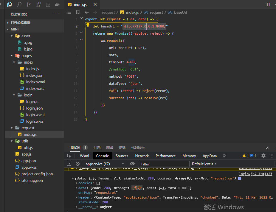This screenshot has width=276, height=212.
Task: Click the element inspector arrow icon
Action: pyautogui.click(x=69, y=156)
